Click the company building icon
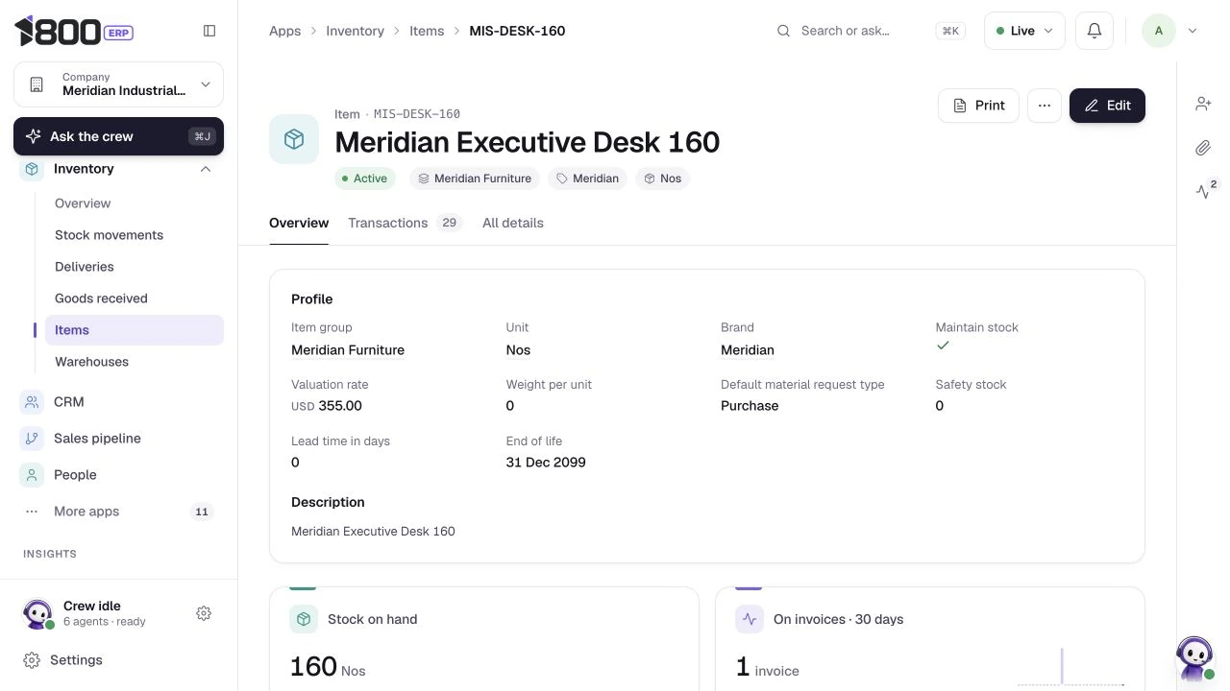The image size is (1230, 691). click(37, 84)
